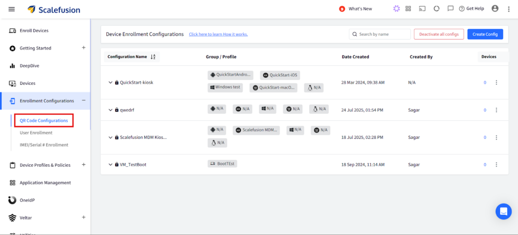Open the header vertical dots menu
Image resolution: width=518 pixels, height=235 pixels.
[509, 9]
